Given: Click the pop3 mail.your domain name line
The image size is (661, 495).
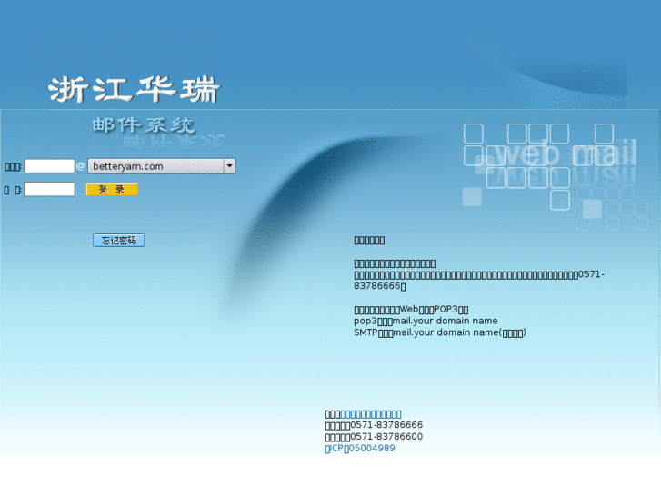Looking at the screenshot, I should (x=426, y=321).
